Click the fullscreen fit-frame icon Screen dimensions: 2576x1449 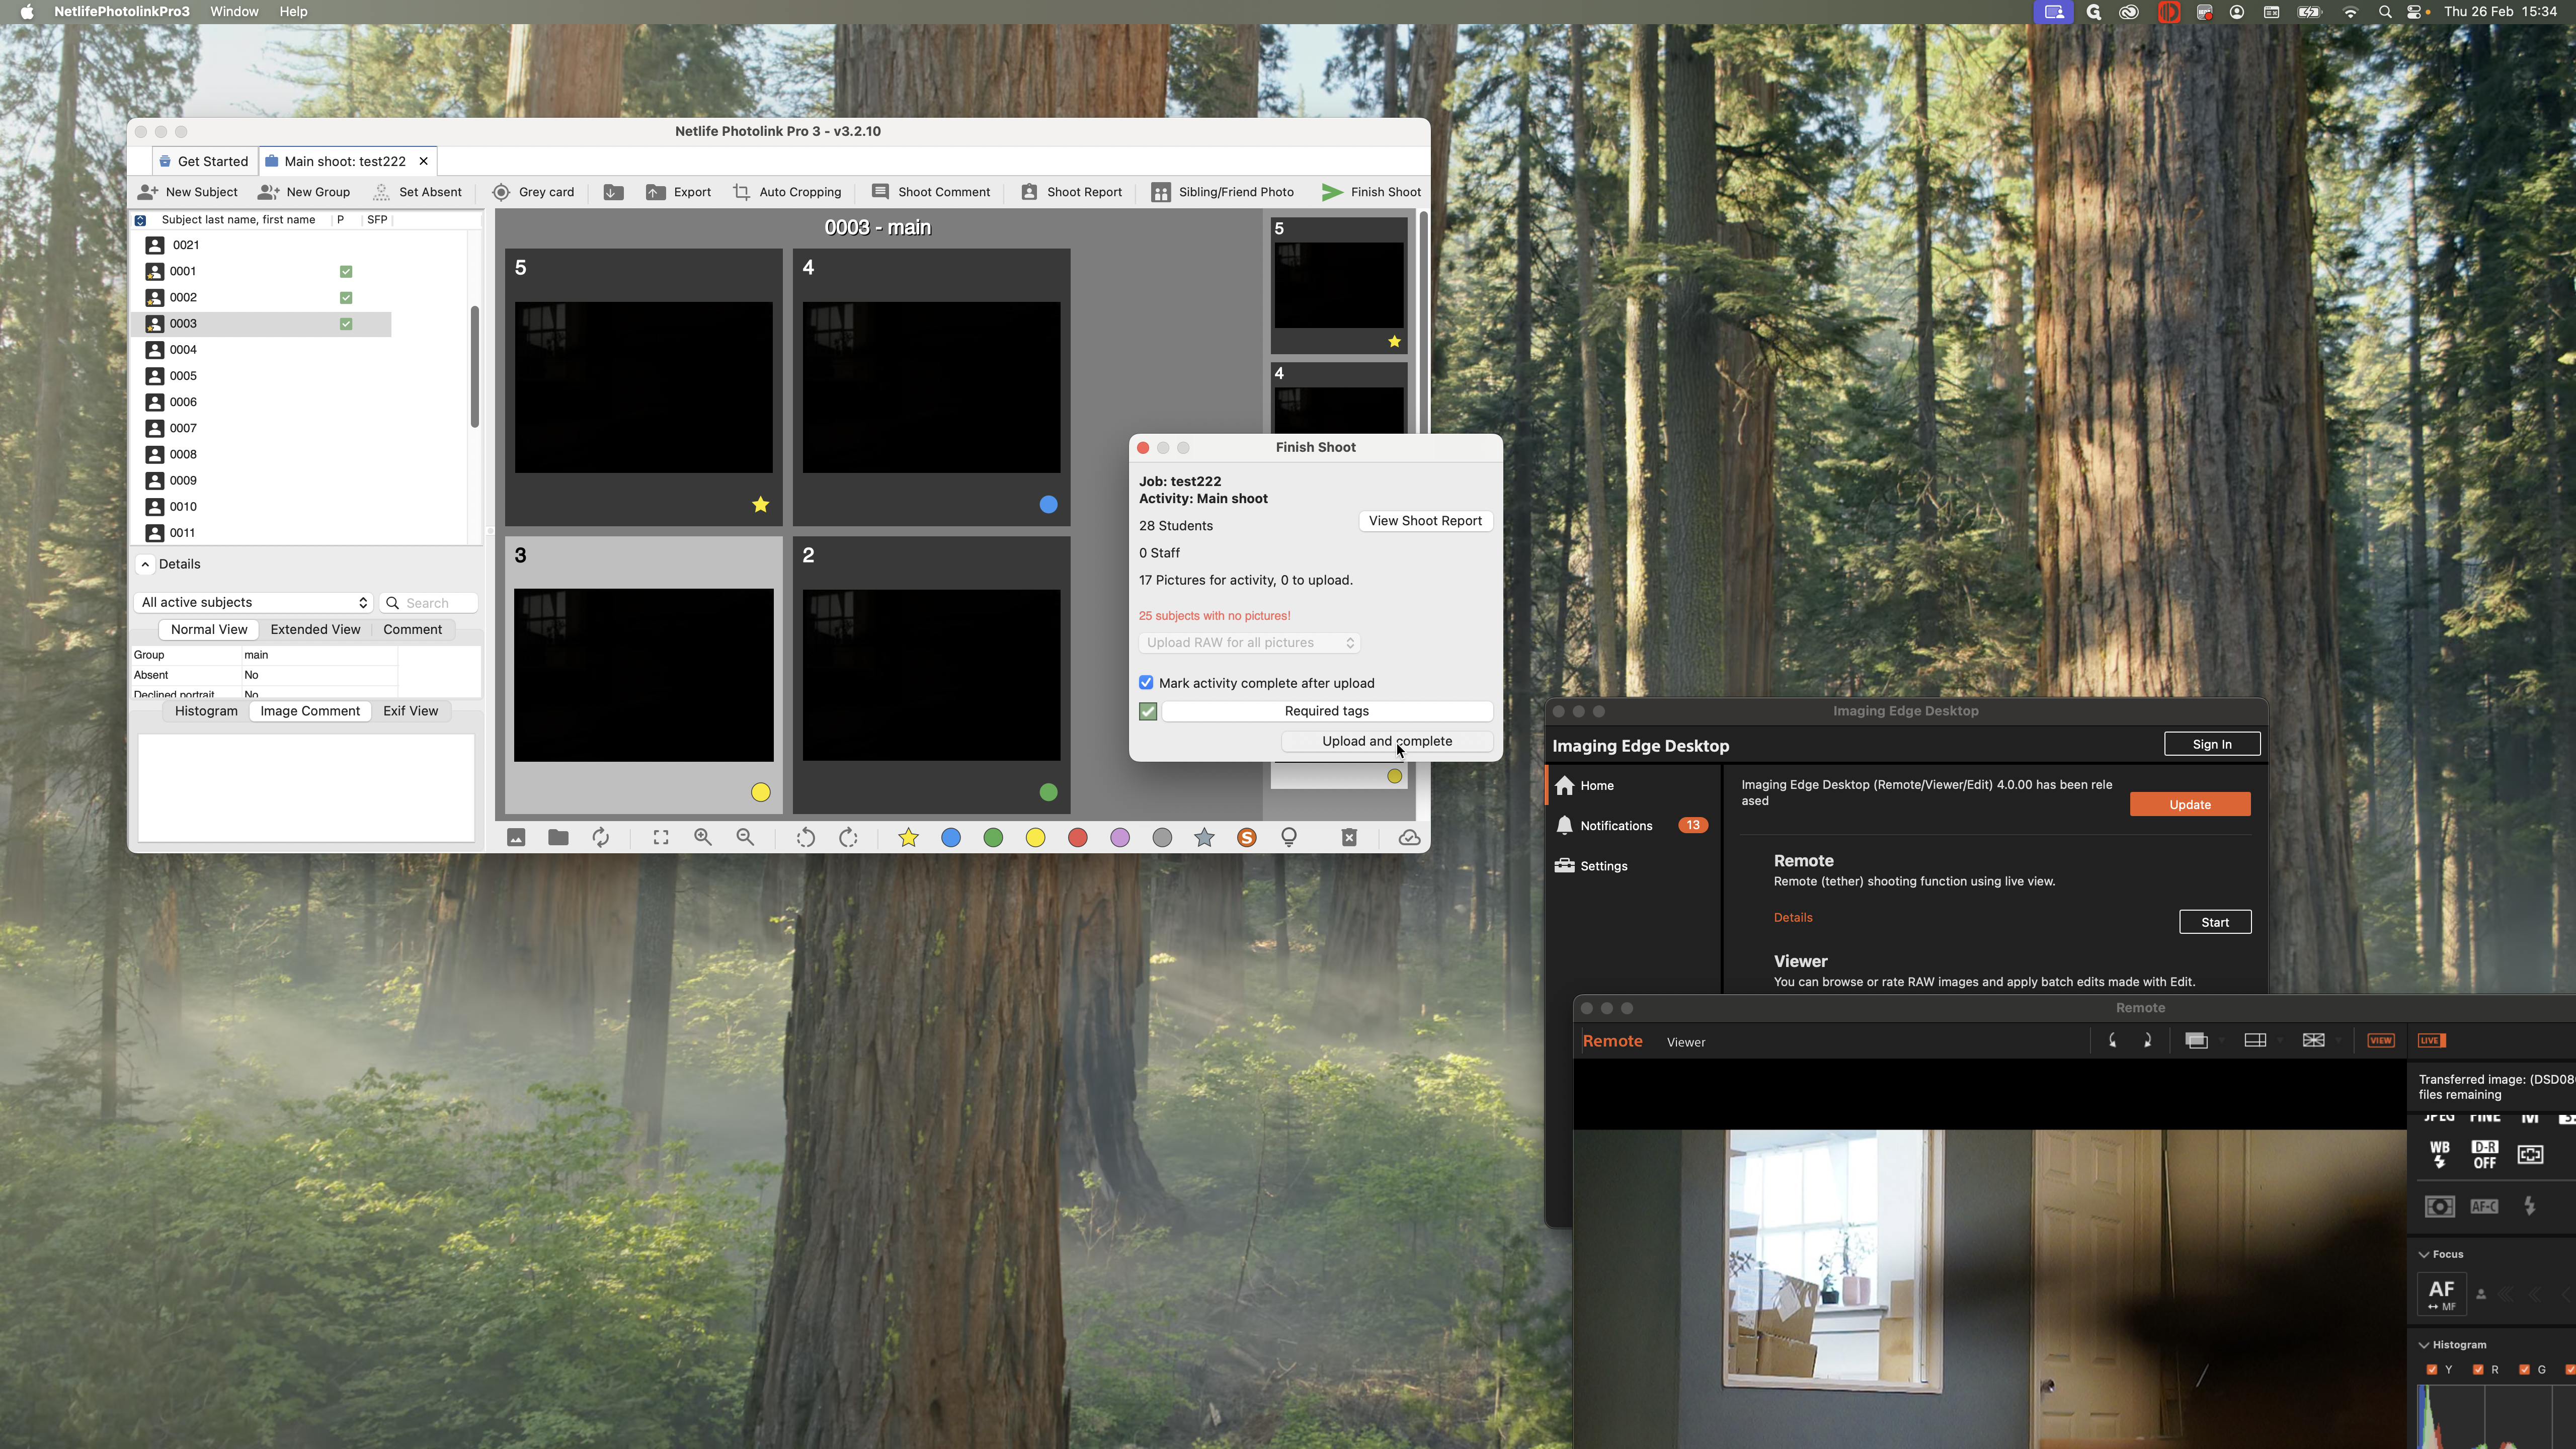(x=661, y=838)
